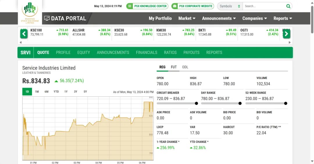This screenshot has width=314, height=164.
Task: Open the ANNOUNCEMENTS tab of SRVI
Action: click(x=113, y=53)
